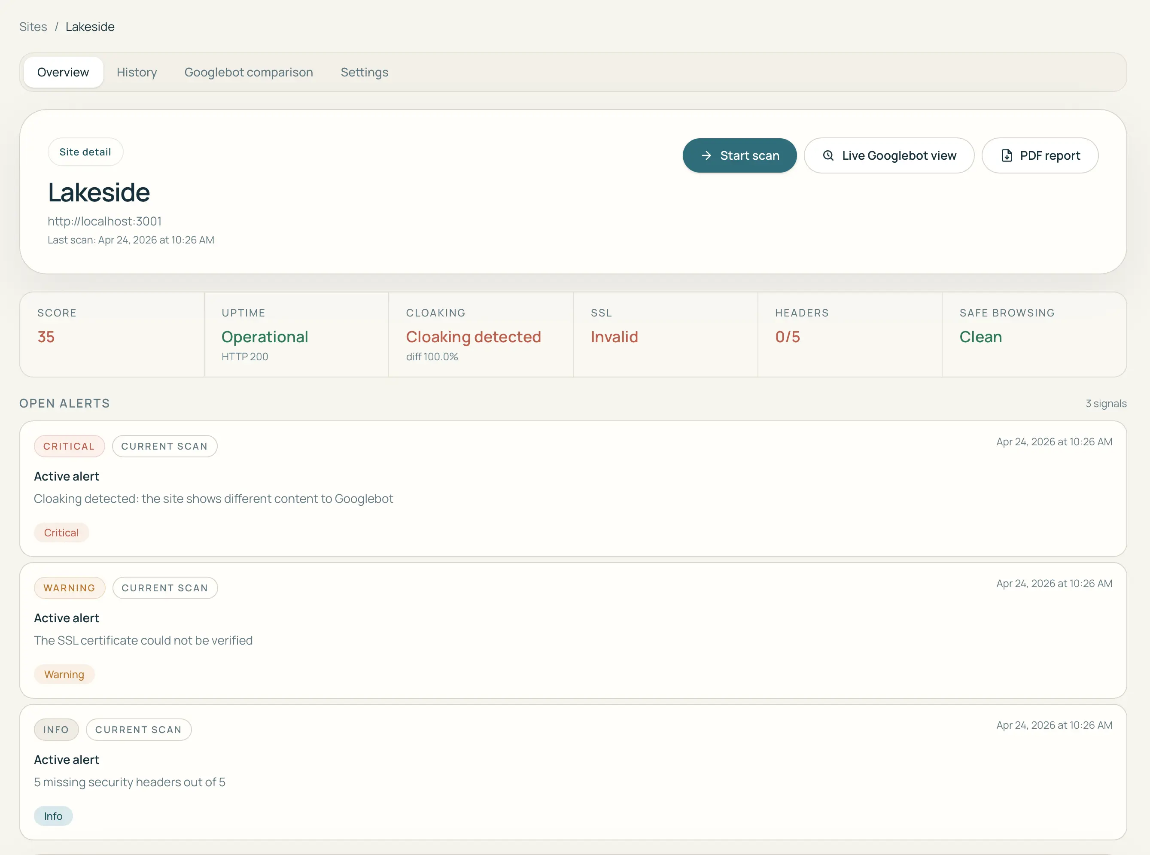1150x855 pixels.
Task: Click the Warning severity tag
Action: coord(64,674)
